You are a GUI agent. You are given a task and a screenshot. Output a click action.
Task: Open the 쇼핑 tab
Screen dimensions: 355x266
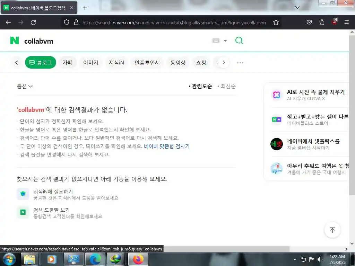pos(201,62)
